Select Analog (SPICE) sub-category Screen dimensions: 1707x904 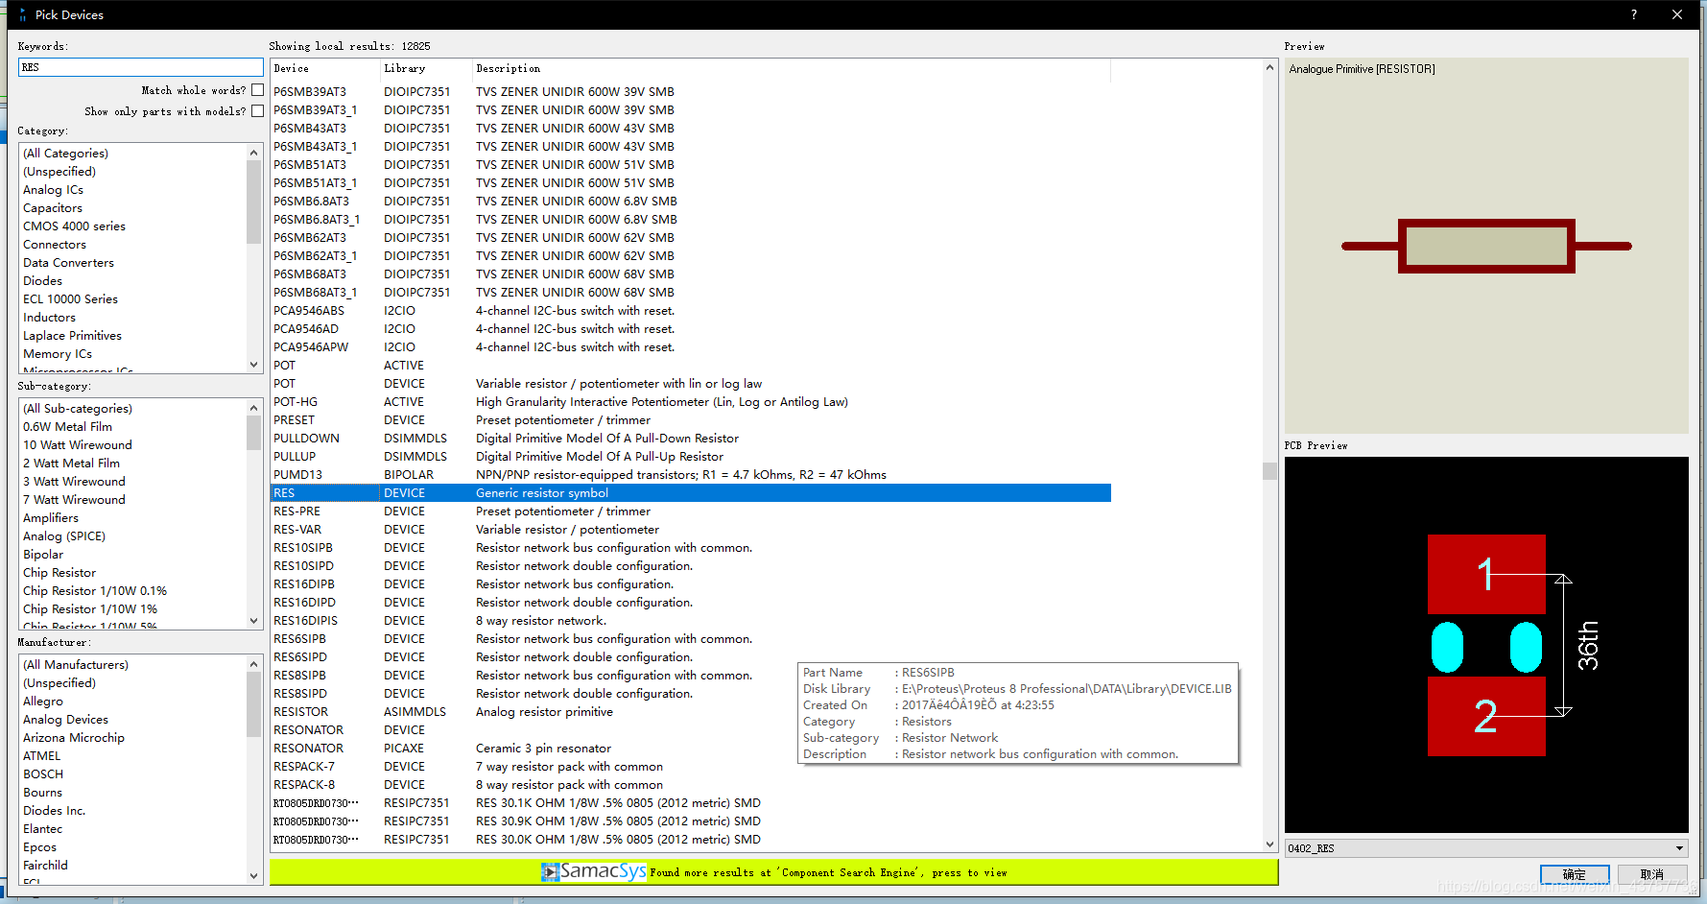[x=64, y=535]
